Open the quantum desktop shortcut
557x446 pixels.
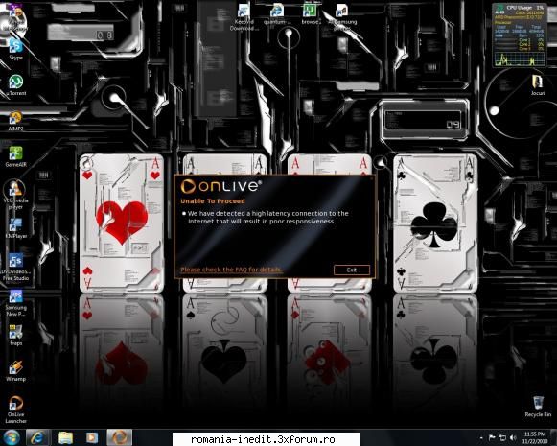tap(276, 14)
